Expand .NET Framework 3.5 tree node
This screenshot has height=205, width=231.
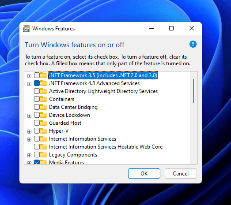[29, 76]
